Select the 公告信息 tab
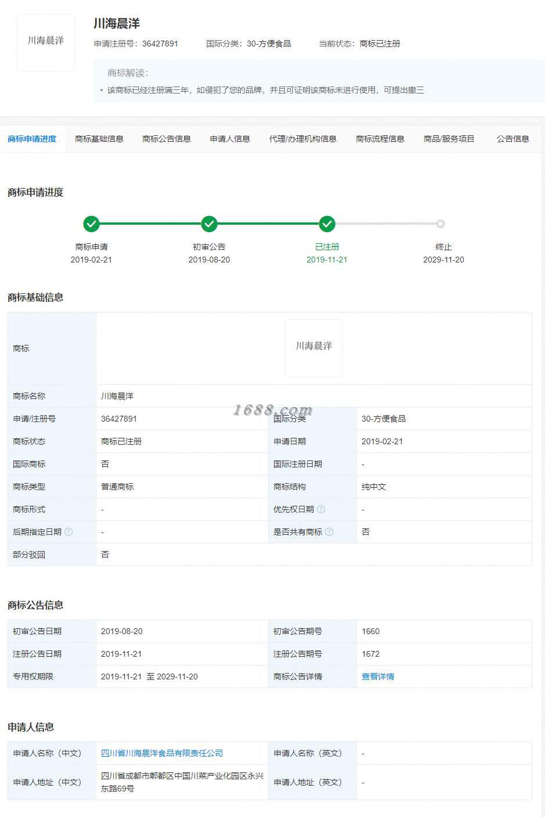This screenshot has width=545, height=817. [x=513, y=139]
